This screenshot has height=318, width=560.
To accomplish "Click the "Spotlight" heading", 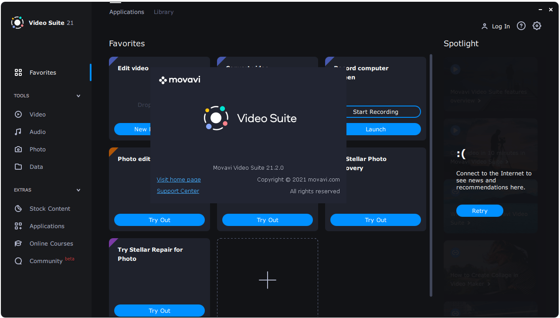I will (461, 44).
